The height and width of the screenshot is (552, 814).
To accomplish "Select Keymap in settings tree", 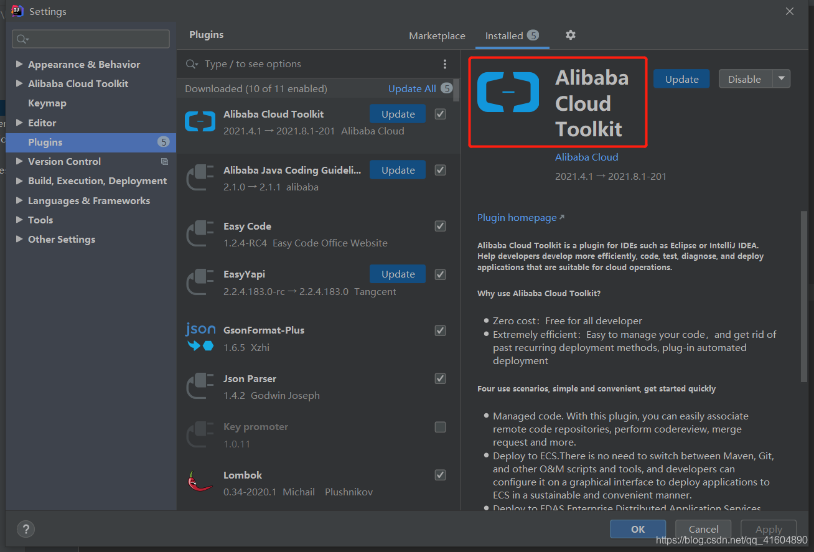I will 47,103.
